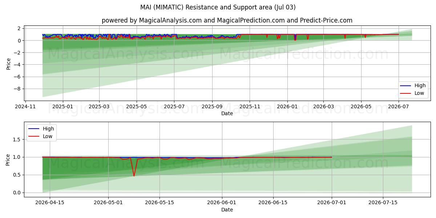Click the x-axis label '2026-06-15' on the bottom chart
This screenshot has width=436, height=218.
pos(273,203)
